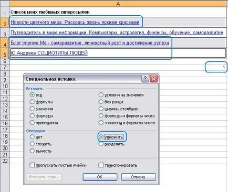Select row 3 header

click(x=5, y=33)
